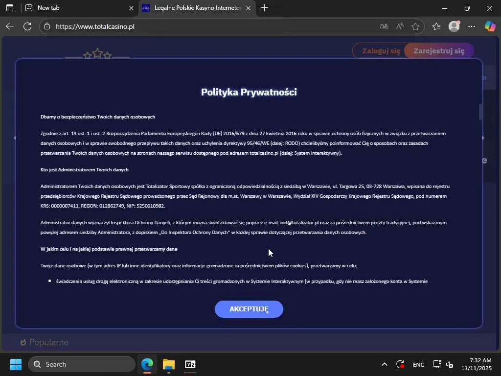Click the iod@totalizator.pl email text
The width and height of the screenshot is (501, 376).
(299, 223)
